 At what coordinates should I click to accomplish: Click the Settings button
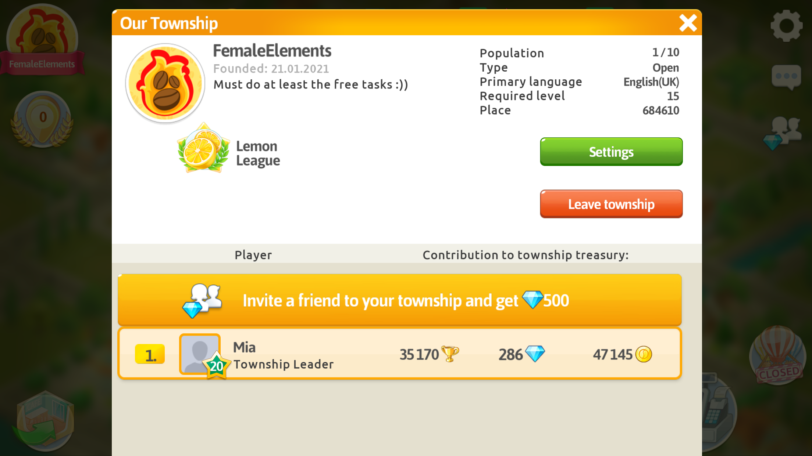[x=611, y=151]
